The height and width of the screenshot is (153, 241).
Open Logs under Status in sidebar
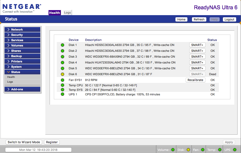tap(22, 82)
